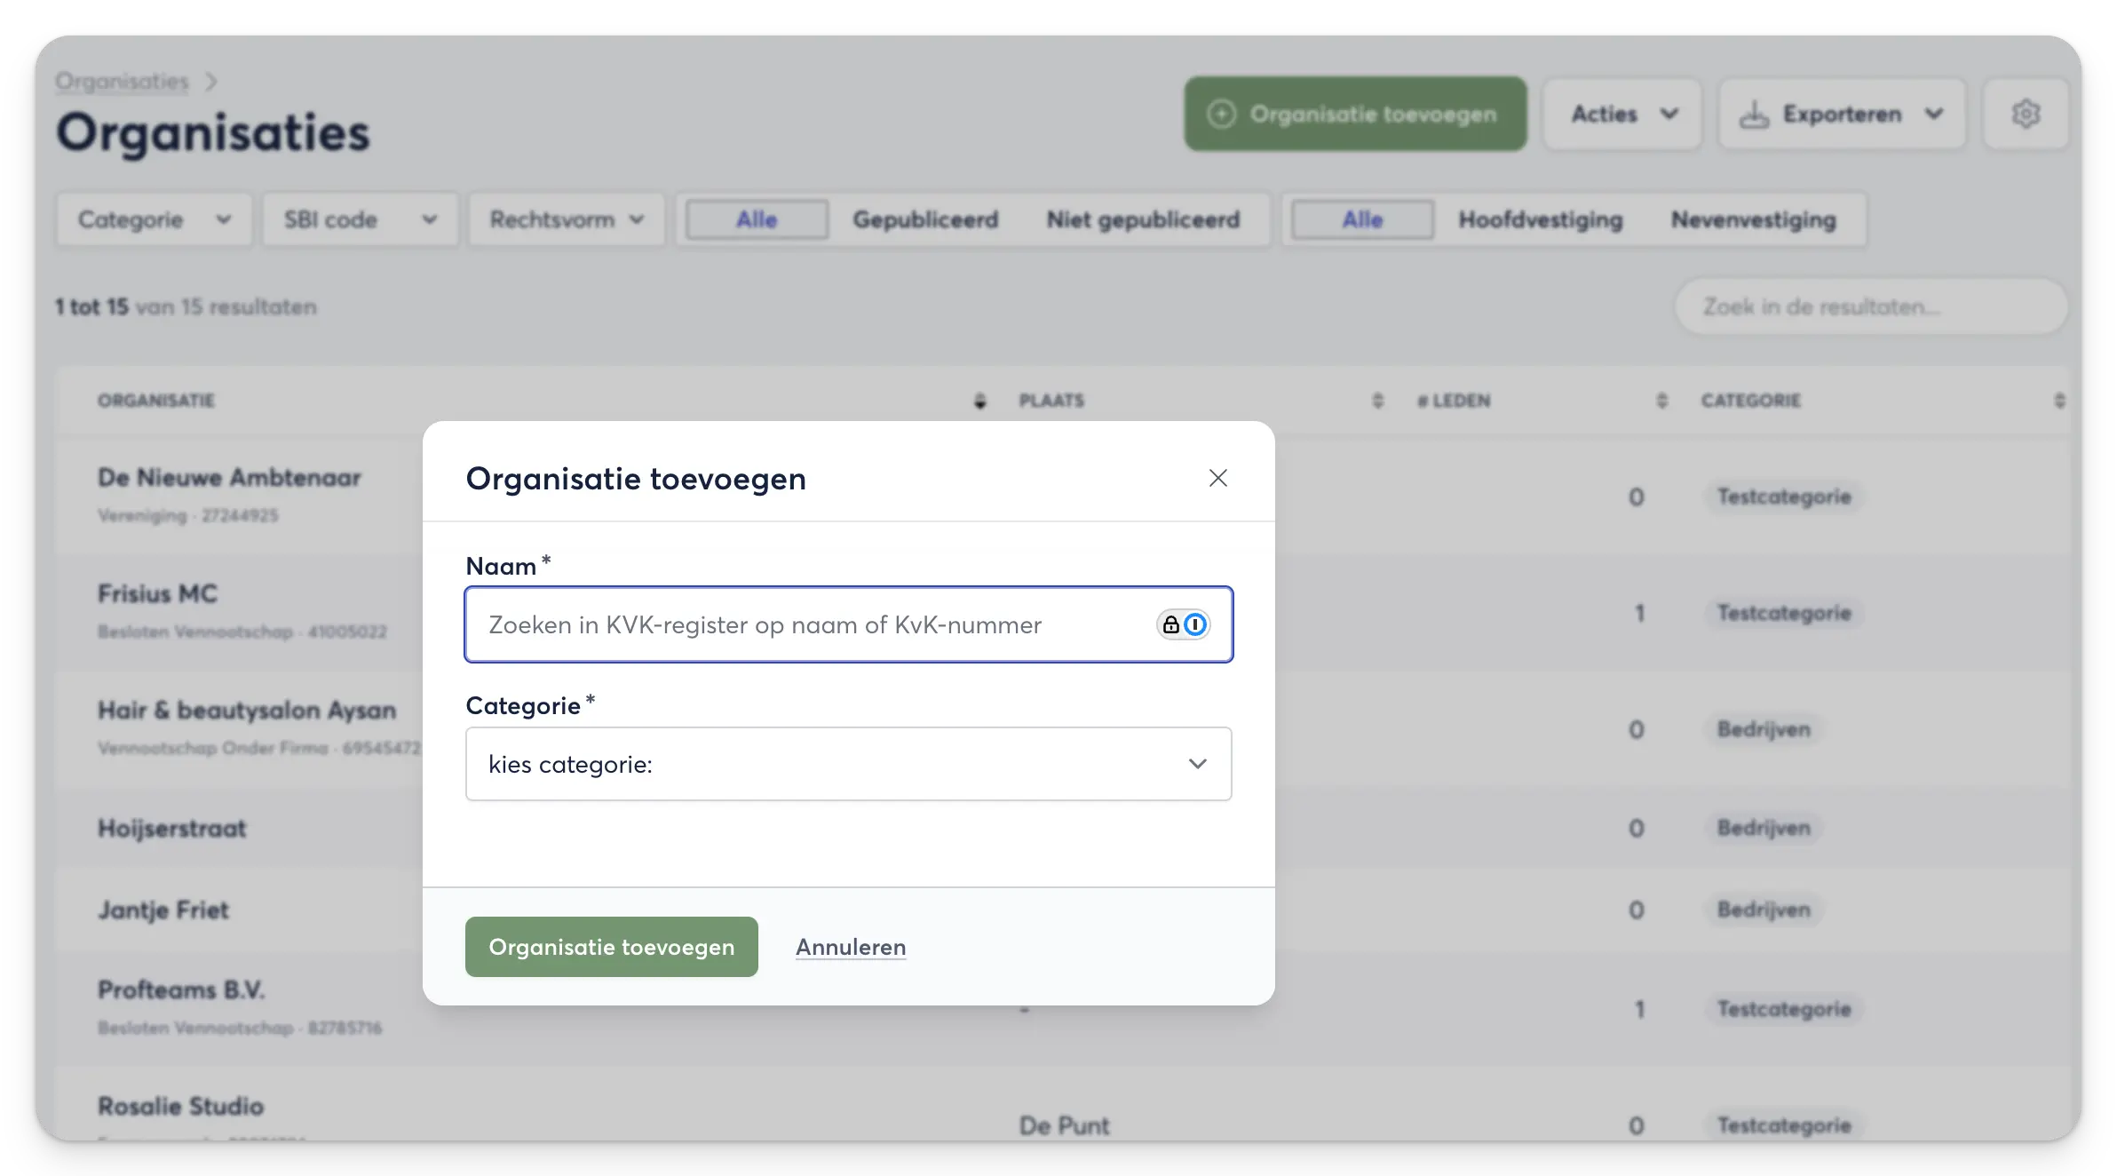The height and width of the screenshot is (1176, 2117).
Task: Open the settings gear icon
Action: (2026, 114)
